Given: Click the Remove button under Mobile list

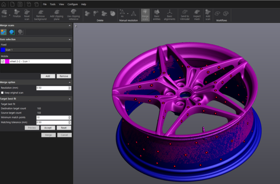Looking at the screenshot, I should click(64, 76).
